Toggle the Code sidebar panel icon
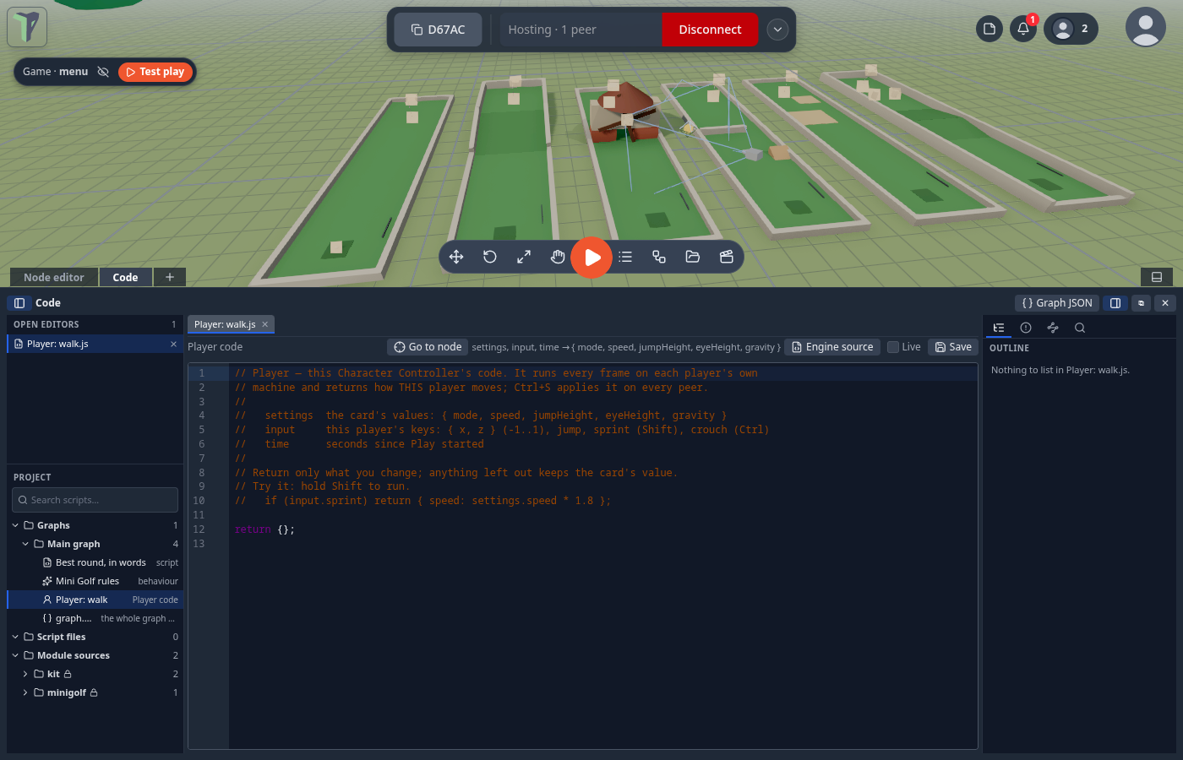Screen dimensions: 1183x760 pyautogui.click(x=19, y=303)
